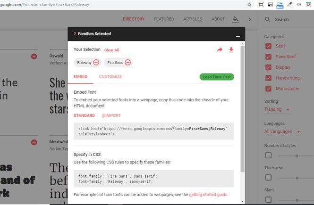Viewport: 314px width, 205px height.
Task: Open the All Languages dropdown
Action: coord(282,131)
